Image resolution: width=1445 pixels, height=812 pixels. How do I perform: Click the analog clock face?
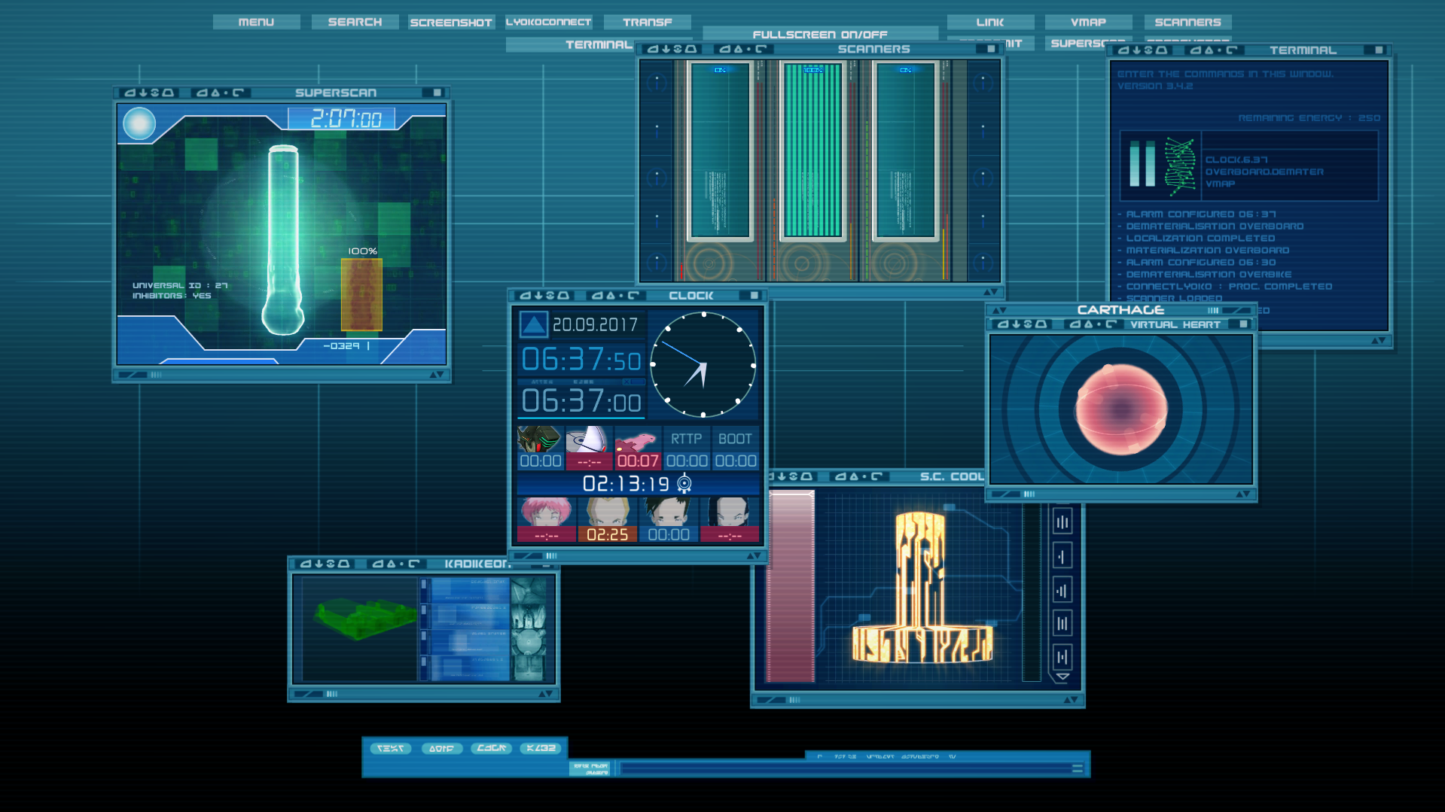pyautogui.click(x=703, y=365)
